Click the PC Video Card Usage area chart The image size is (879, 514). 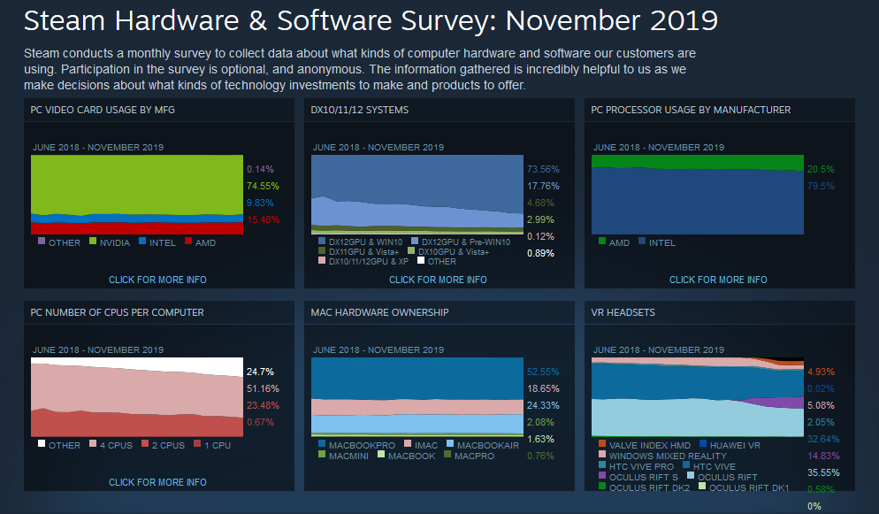click(x=137, y=195)
